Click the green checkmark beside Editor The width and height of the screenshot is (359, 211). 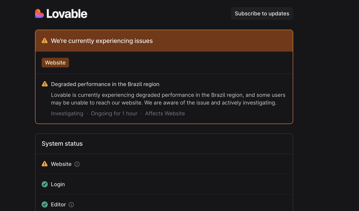[45, 205]
